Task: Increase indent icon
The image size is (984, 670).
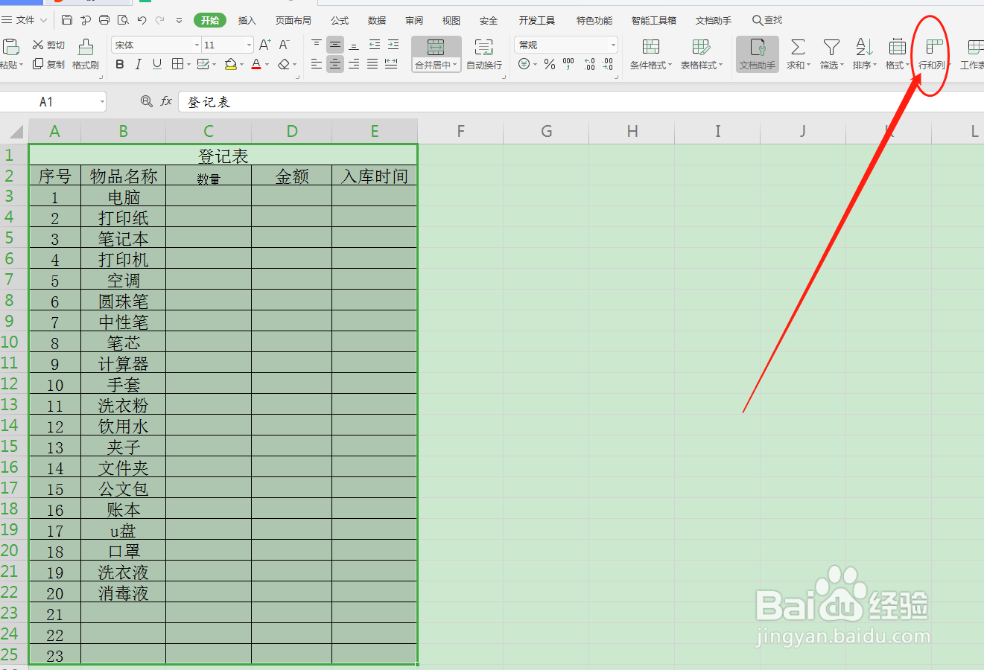Action: pos(393,45)
